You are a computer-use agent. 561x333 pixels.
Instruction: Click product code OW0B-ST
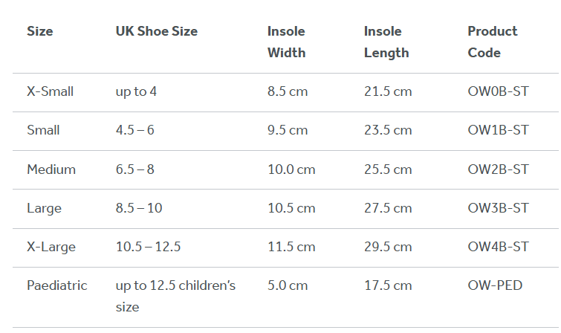click(x=498, y=92)
